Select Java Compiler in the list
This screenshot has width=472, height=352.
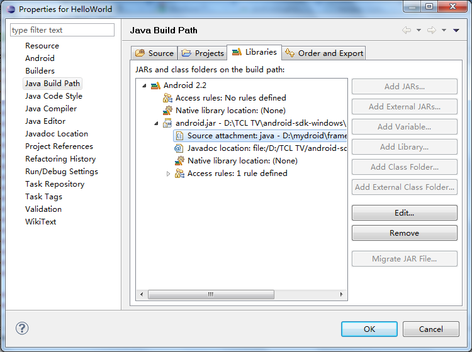coord(51,109)
